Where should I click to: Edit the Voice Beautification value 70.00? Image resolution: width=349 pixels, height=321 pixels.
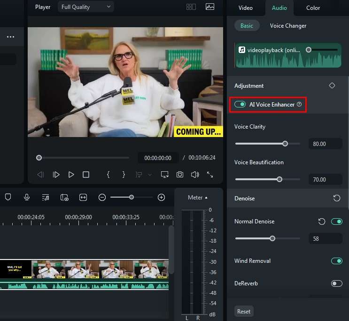click(326, 179)
